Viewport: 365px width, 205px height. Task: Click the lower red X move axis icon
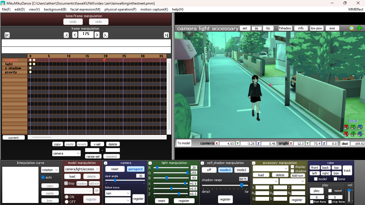tap(346, 134)
